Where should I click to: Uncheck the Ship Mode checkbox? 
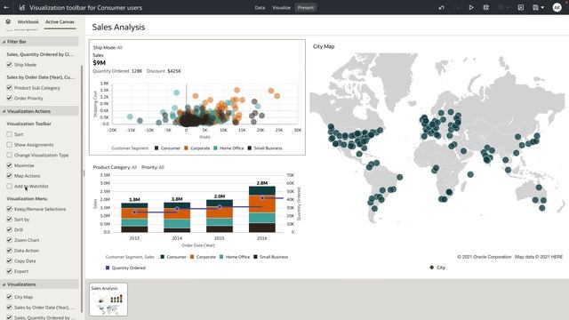click(10, 65)
